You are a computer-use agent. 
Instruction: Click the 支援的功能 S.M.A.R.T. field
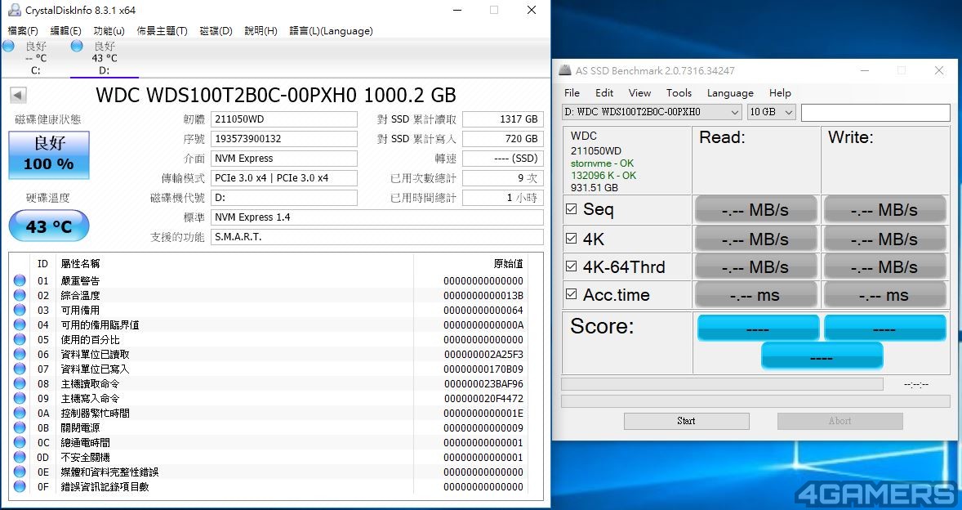377,237
